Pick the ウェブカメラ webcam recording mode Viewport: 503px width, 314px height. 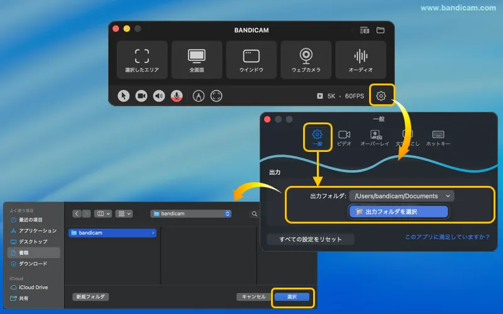click(306, 60)
